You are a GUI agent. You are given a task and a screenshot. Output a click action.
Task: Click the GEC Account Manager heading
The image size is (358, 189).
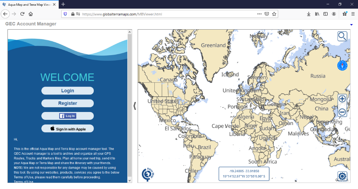[x=31, y=24]
